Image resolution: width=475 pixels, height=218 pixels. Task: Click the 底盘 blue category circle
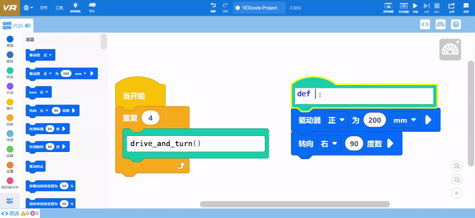[x=10, y=39]
